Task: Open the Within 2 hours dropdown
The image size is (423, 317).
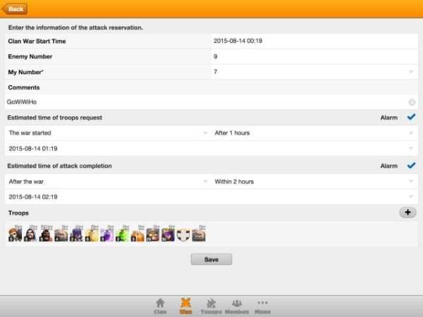Action: [314, 182]
